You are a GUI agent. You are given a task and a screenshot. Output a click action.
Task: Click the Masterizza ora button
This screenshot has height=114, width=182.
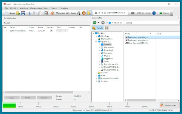[169, 105]
